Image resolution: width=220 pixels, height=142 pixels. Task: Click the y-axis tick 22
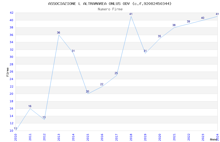coord(11,86)
